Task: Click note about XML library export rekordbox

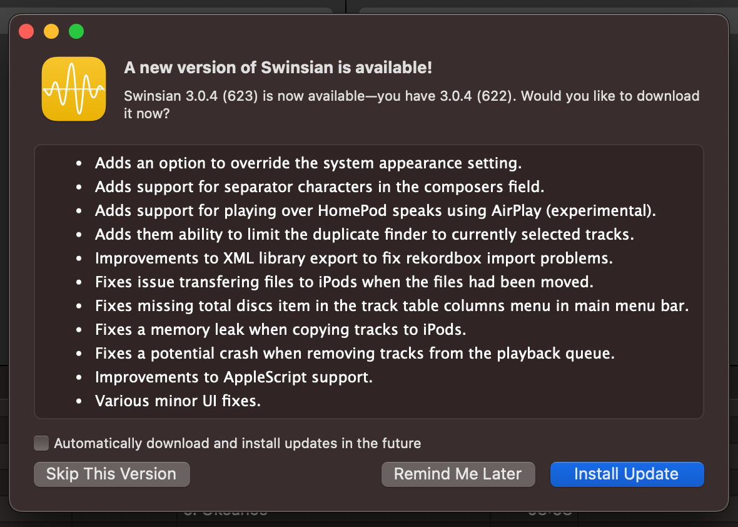Action: pyautogui.click(x=354, y=258)
